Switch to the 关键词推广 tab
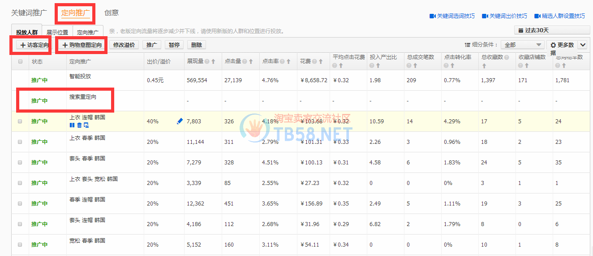The width and height of the screenshot is (593, 256). (x=29, y=13)
